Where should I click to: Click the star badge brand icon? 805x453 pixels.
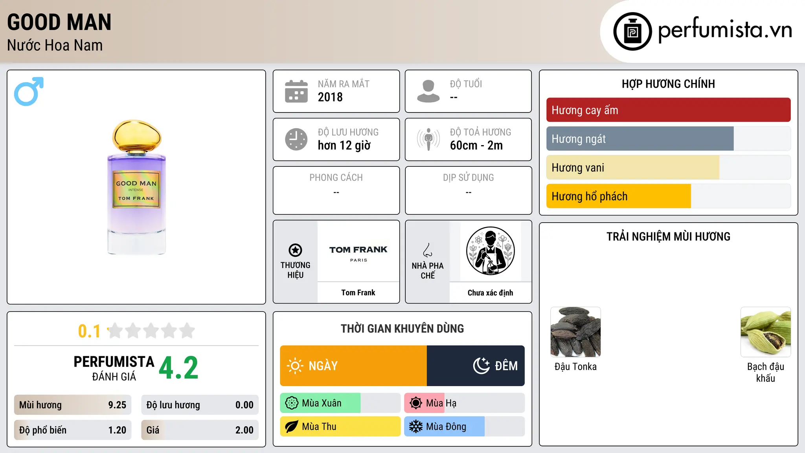(x=295, y=250)
